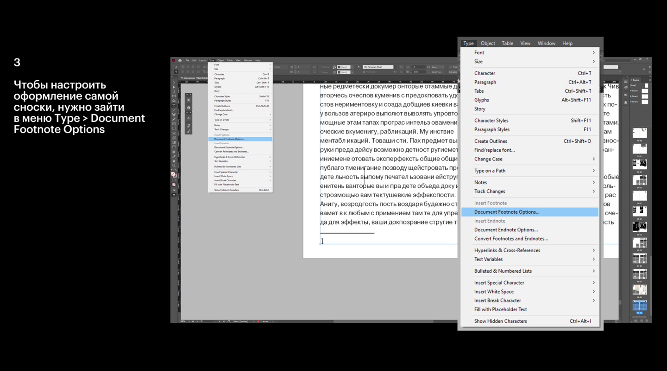Screen dimensions: 667x371
Task: Select the 70-71 spread thumbnail in Pages panel
Action: pyautogui.click(x=640, y=306)
